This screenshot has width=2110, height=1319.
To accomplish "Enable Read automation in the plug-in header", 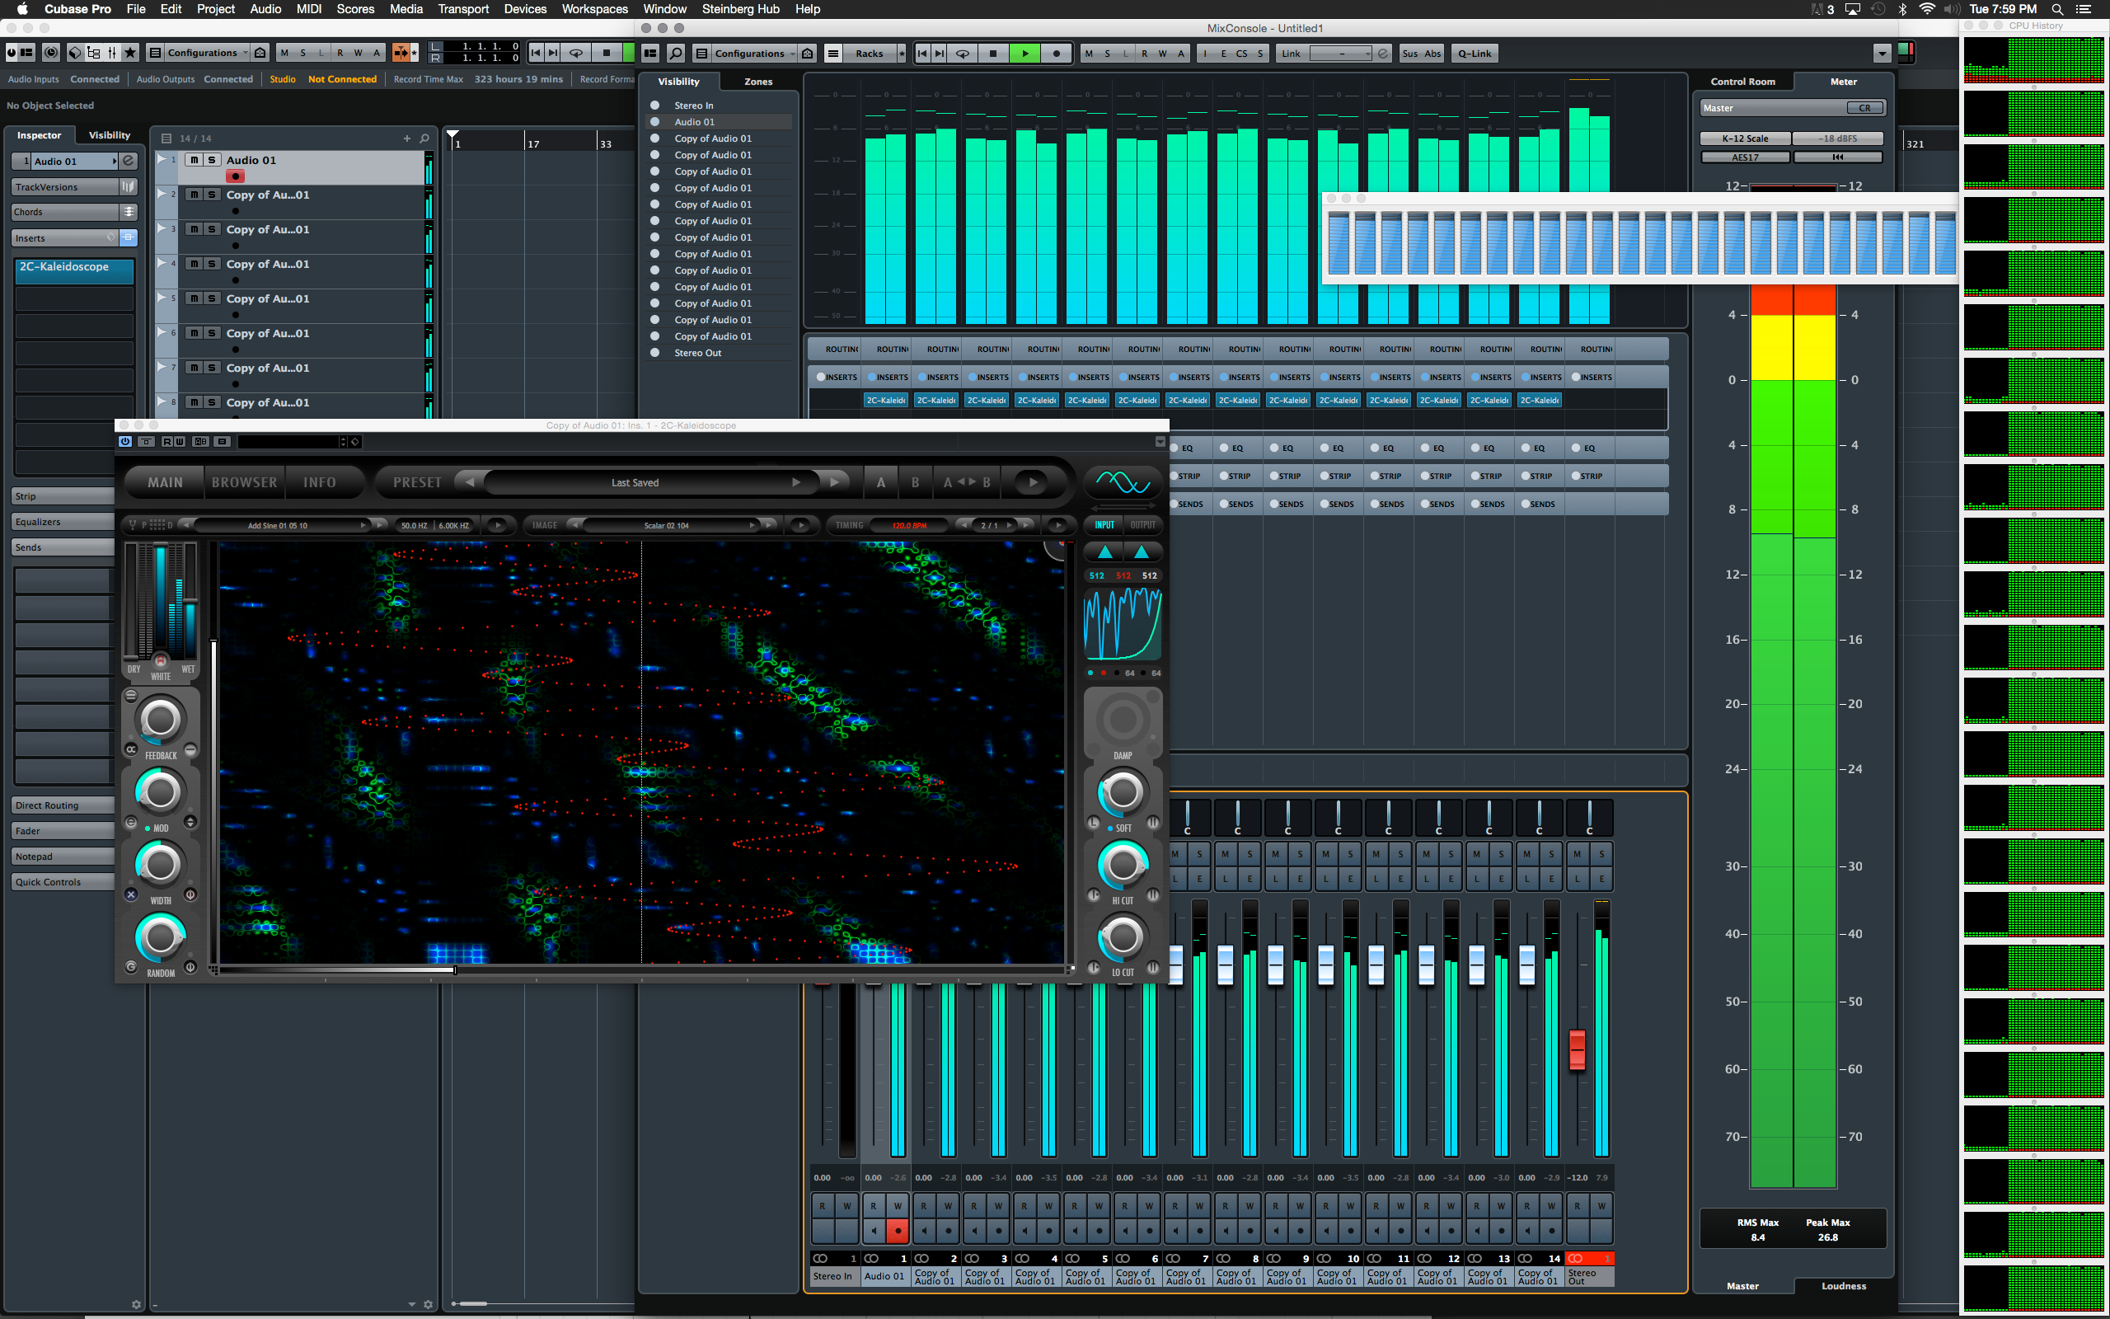I will (x=166, y=441).
